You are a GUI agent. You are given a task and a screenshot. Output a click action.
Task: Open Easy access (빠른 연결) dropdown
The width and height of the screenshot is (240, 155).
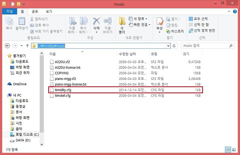point(139,25)
